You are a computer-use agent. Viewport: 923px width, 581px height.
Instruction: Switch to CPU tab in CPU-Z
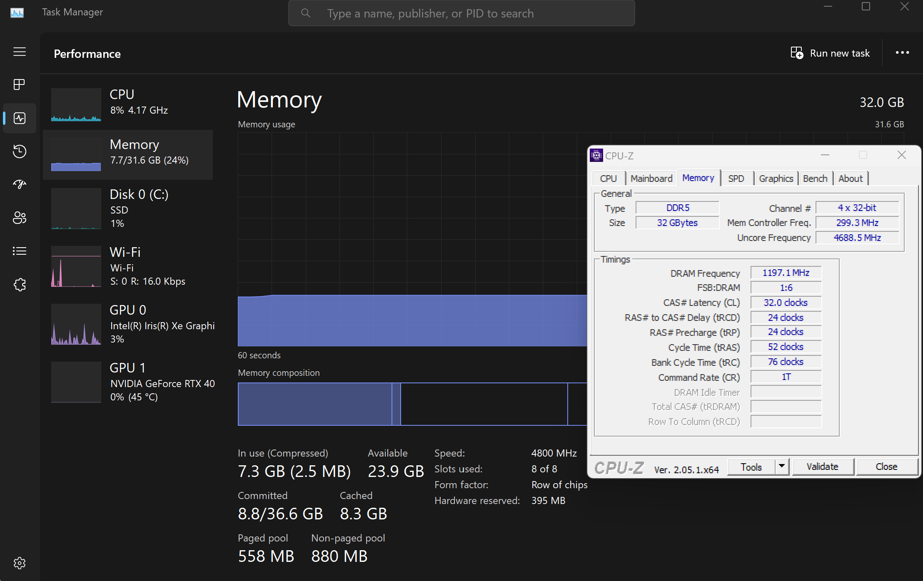click(608, 179)
